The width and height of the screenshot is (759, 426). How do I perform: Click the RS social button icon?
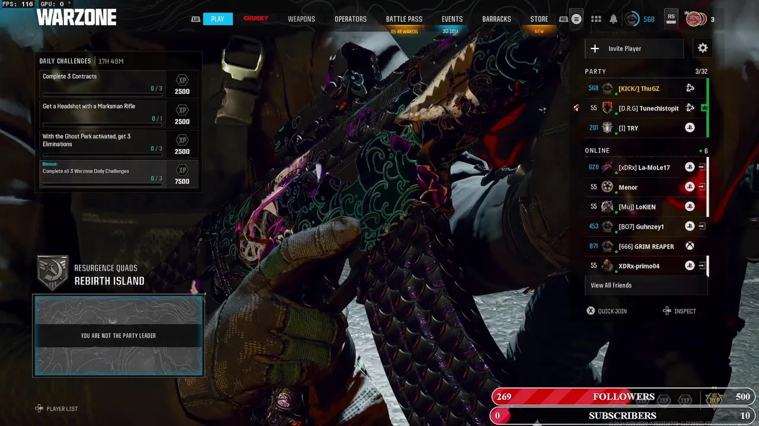point(671,18)
